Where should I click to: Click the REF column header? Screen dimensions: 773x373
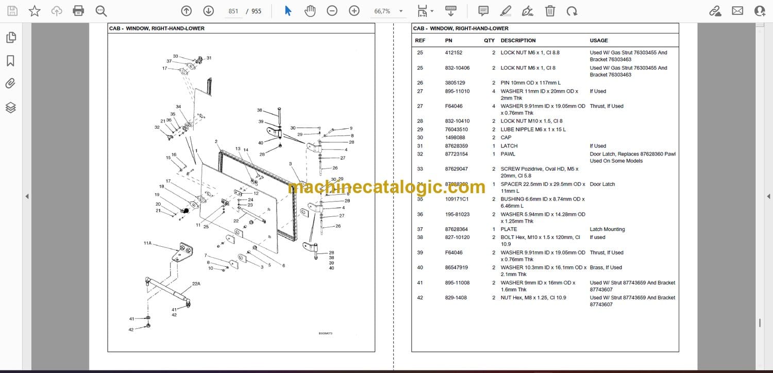(x=420, y=40)
